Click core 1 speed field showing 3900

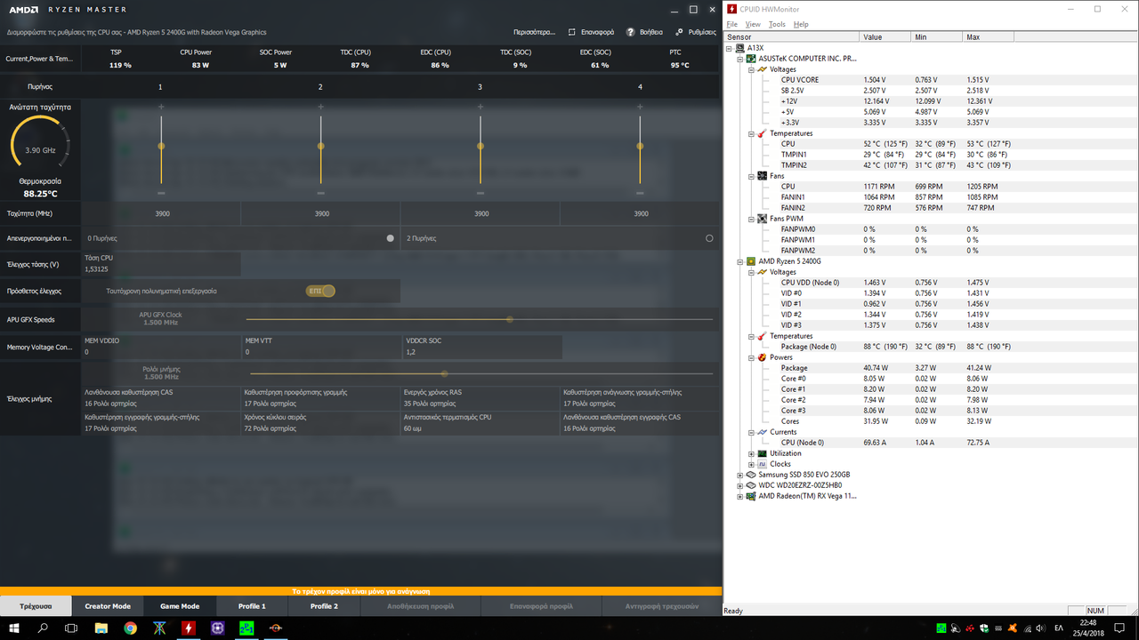(x=161, y=213)
